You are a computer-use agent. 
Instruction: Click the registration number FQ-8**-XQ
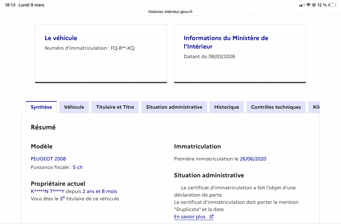coord(123,48)
